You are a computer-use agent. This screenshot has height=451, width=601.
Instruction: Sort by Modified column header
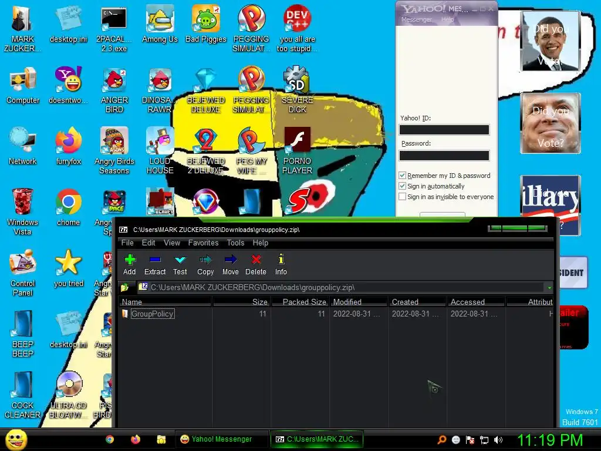(x=359, y=302)
